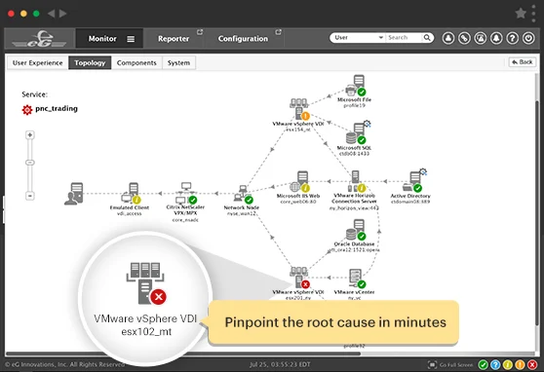Open the alarm warning icon in header
Image resolution: width=544 pixels, height=372 pixels.
coord(481,38)
